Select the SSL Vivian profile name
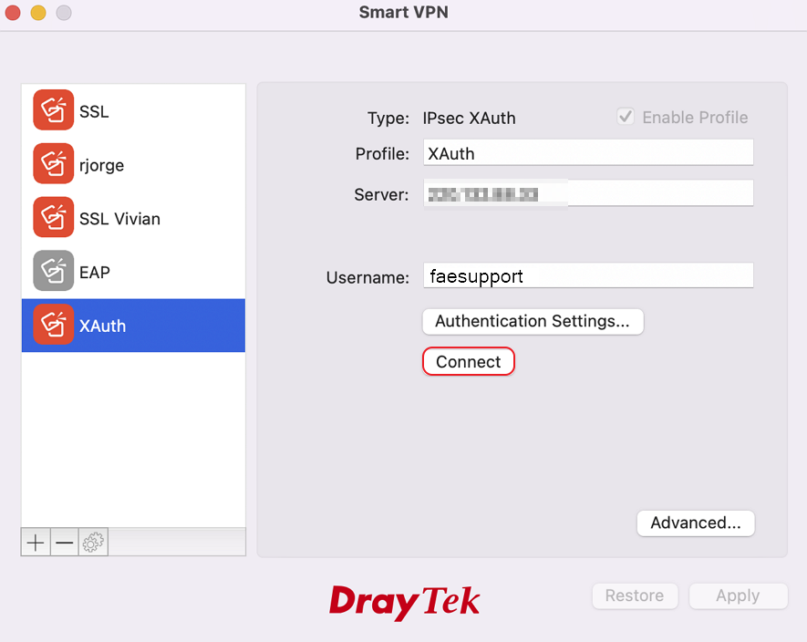Image resolution: width=807 pixels, height=642 pixels. [119, 219]
